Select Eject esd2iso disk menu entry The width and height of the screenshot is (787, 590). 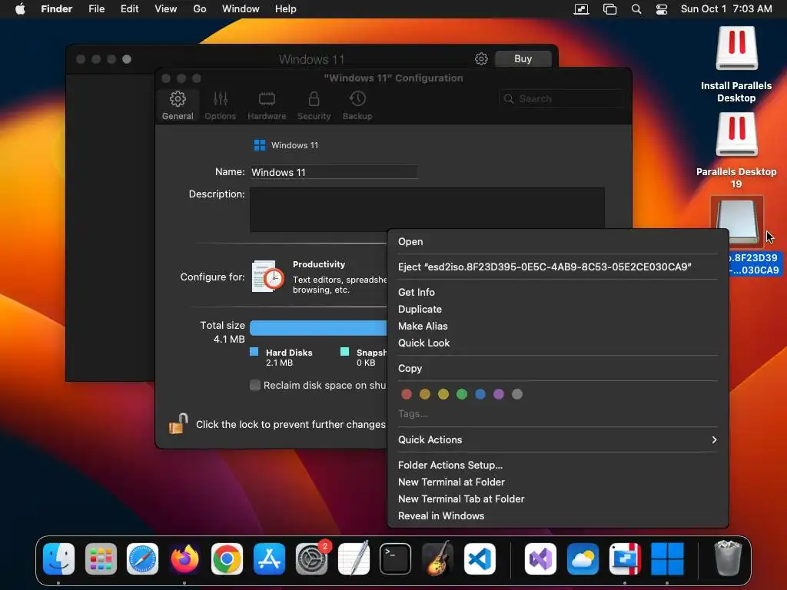[x=558, y=267]
